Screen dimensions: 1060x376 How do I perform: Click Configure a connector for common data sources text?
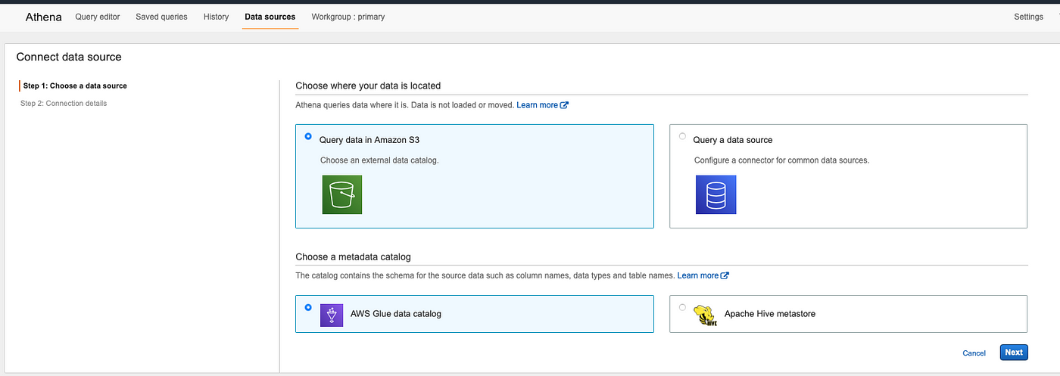click(x=781, y=160)
